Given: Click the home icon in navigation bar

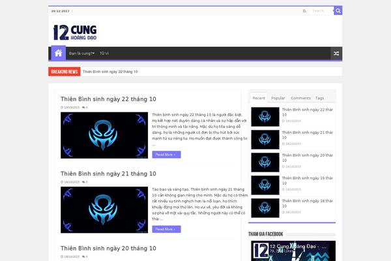Looking at the screenshot, I should [x=59, y=53].
